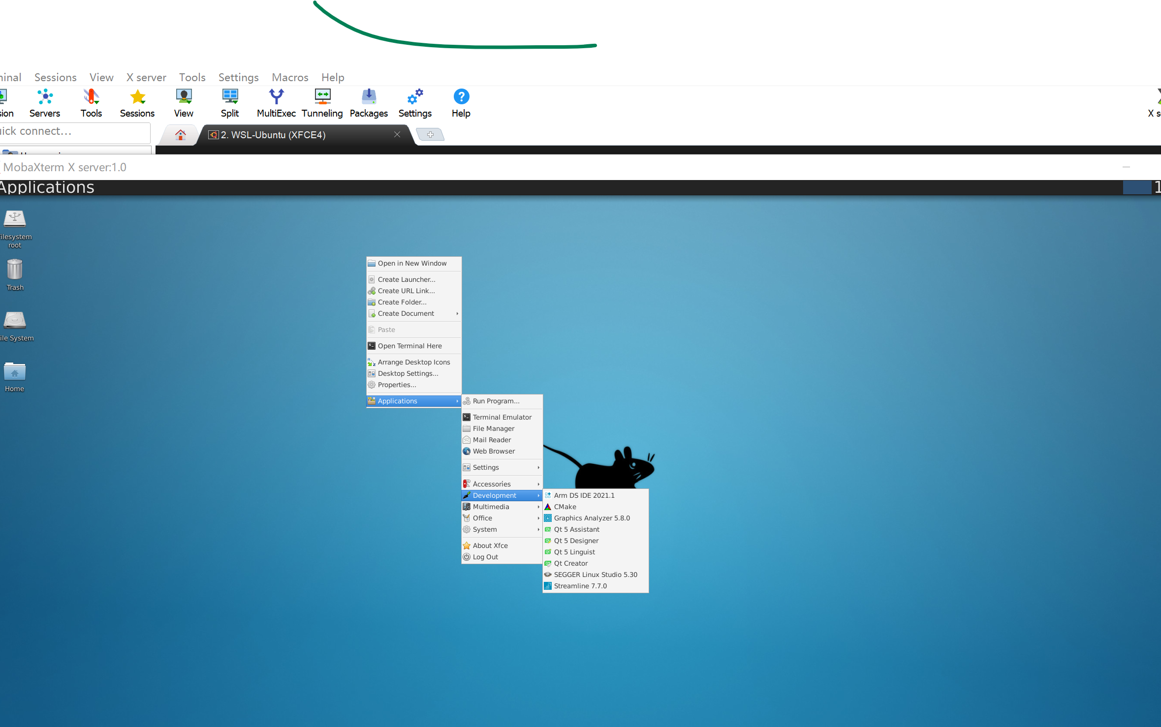
Task: Expand the Settings submenu in Applications
Action: point(502,467)
